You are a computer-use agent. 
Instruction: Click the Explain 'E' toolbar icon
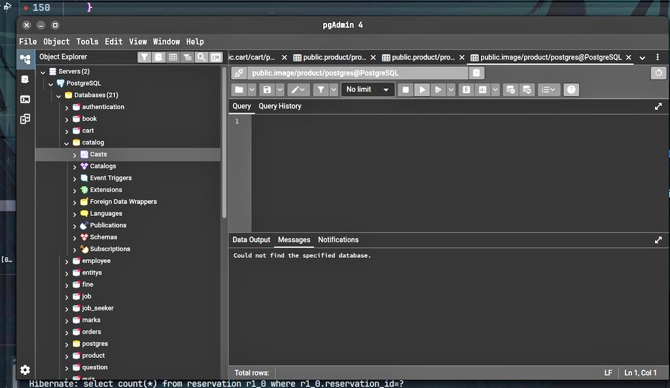[466, 90]
